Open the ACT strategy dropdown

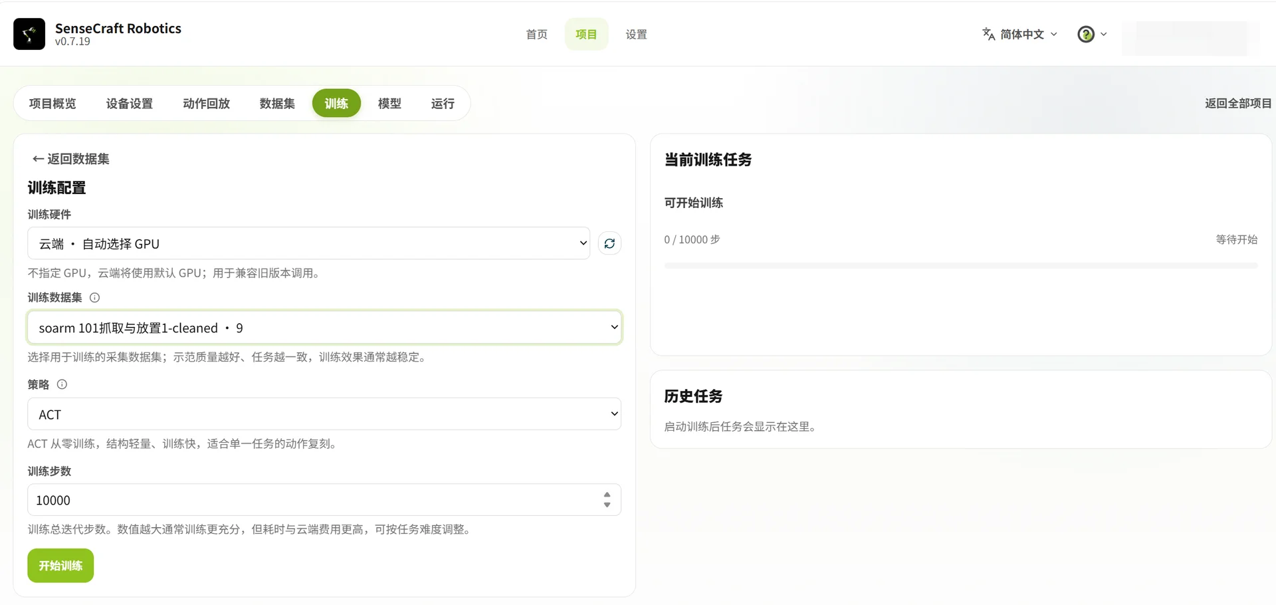324,414
